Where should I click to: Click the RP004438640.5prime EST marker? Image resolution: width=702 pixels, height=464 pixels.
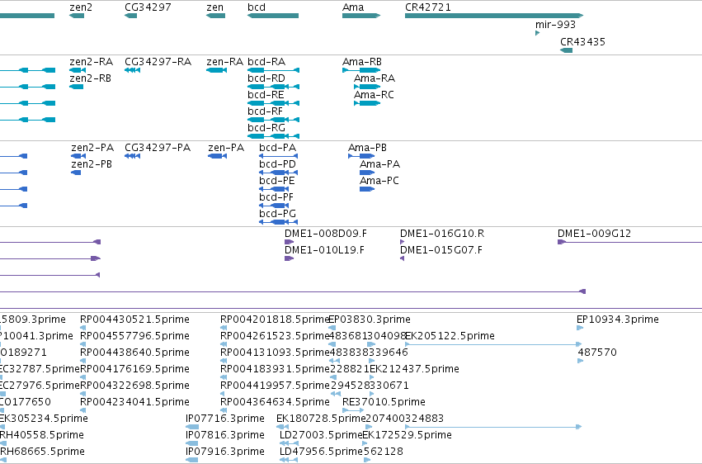(x=82, y=361)
